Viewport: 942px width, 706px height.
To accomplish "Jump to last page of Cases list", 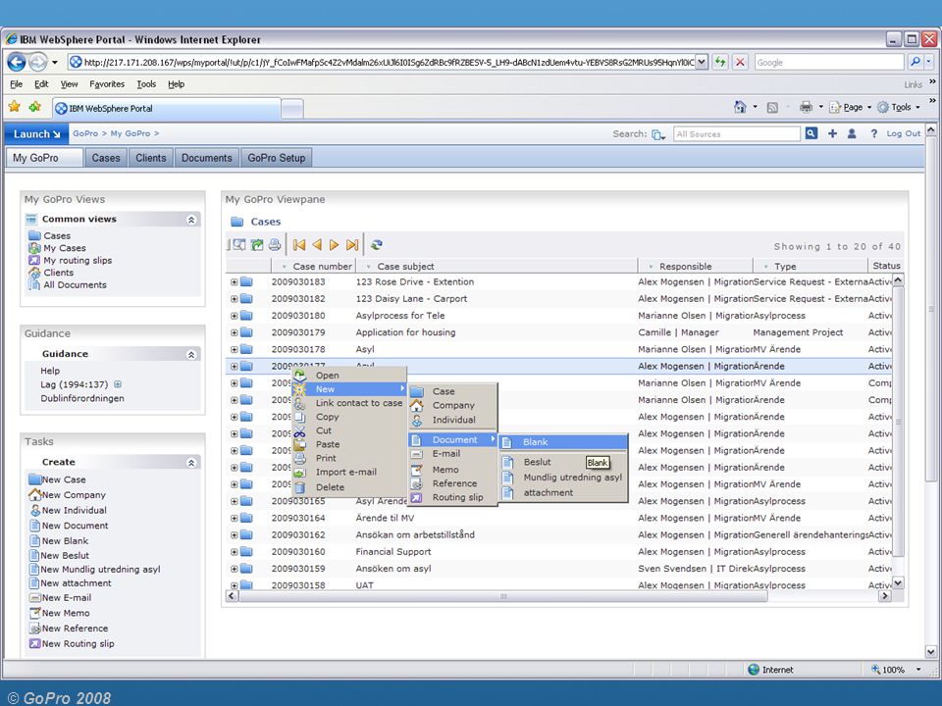I will point(352,244).
